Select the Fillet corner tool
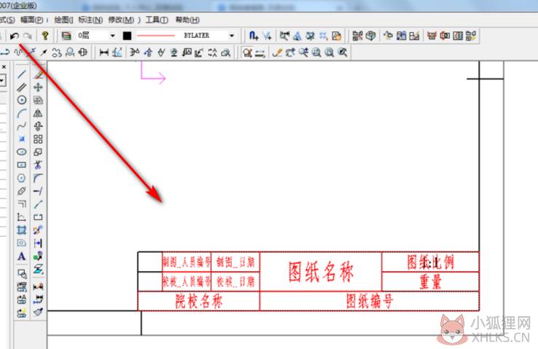538x349 pixels. (x=38, y=178)
